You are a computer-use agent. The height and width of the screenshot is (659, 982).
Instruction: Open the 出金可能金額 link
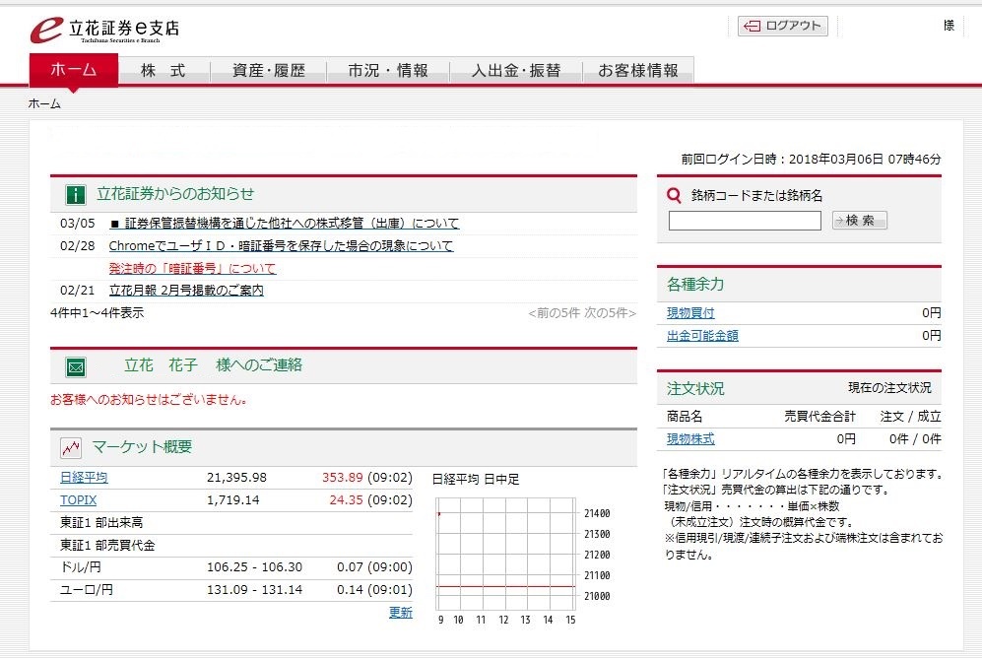point(702,335)
